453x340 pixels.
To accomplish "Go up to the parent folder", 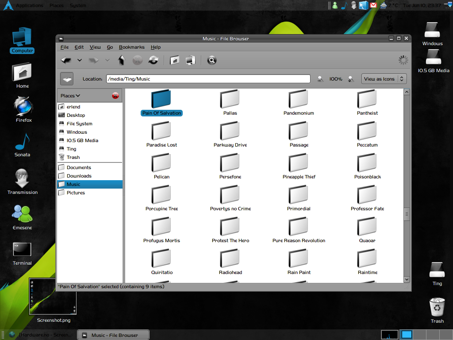I will tap(121, 60).
